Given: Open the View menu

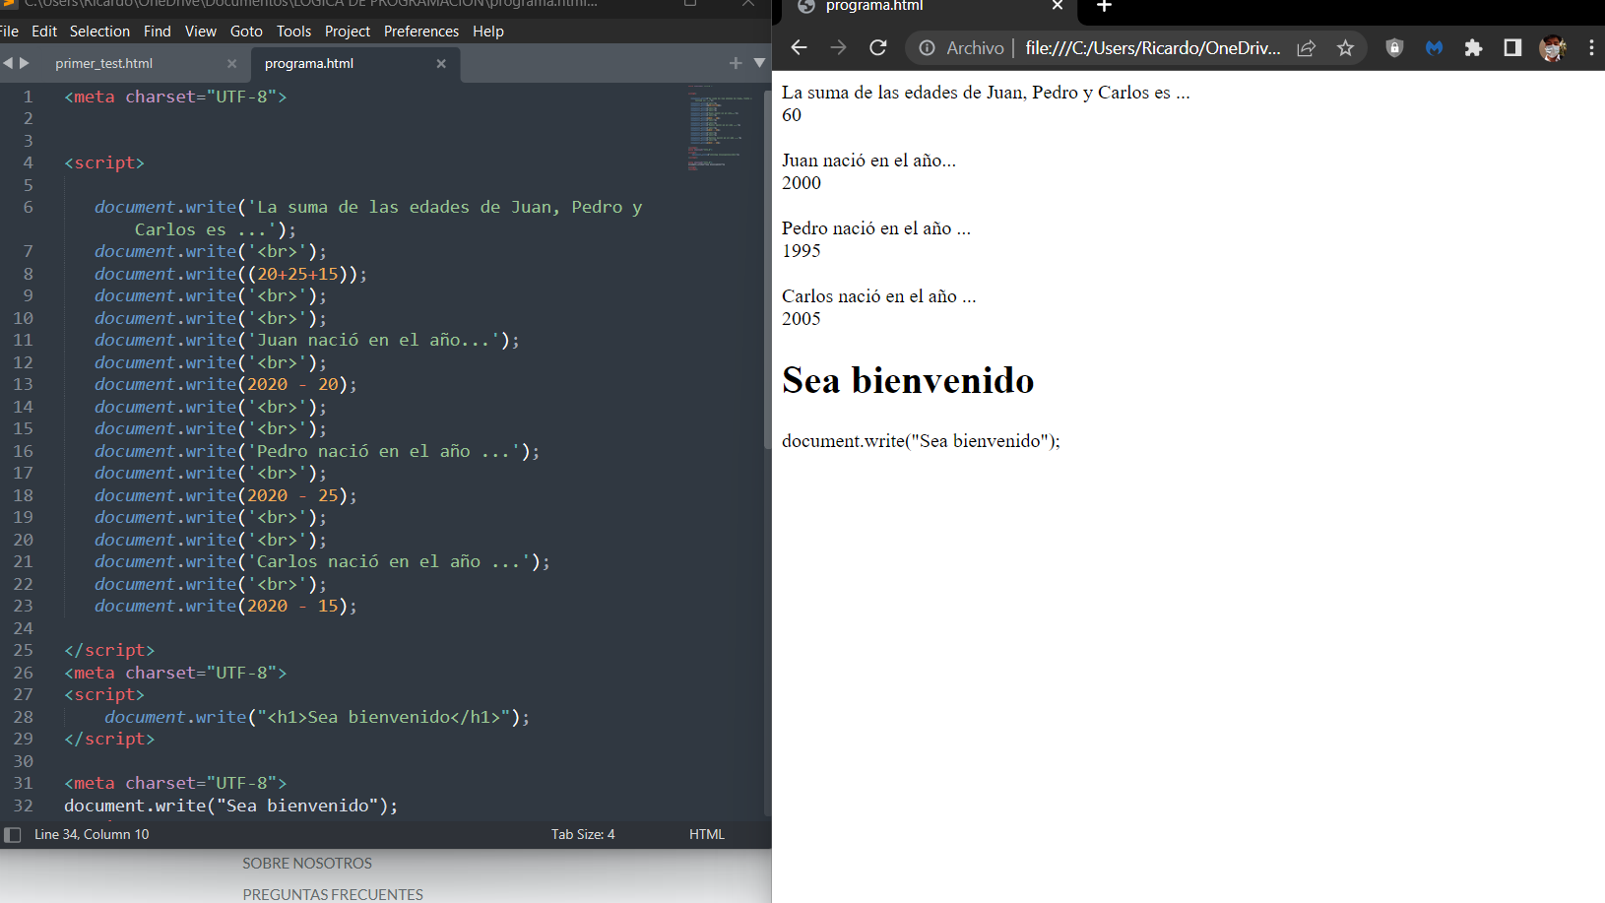Looking at the screenshot, I should (201, 32).
